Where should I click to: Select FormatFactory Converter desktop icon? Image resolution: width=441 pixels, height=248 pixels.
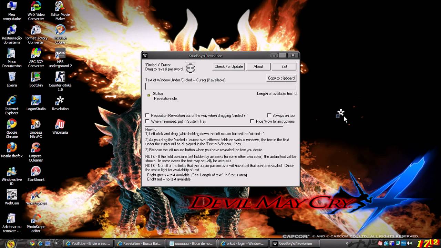point(36,34)
